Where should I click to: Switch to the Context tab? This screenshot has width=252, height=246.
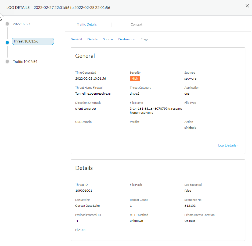[x=136, y=24]
